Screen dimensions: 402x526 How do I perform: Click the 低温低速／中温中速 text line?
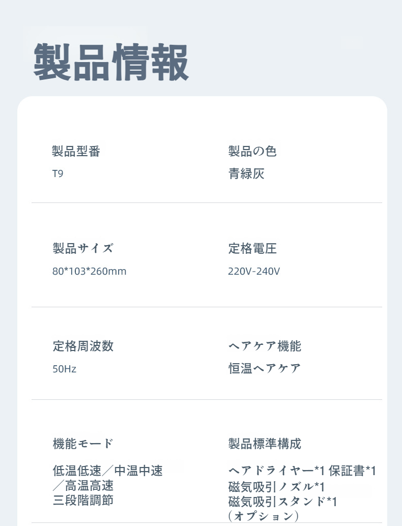pos(107,471)
